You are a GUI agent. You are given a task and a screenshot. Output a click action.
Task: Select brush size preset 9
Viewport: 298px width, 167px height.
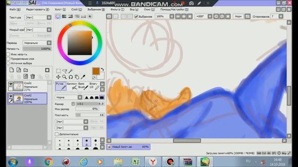(95, 142)
